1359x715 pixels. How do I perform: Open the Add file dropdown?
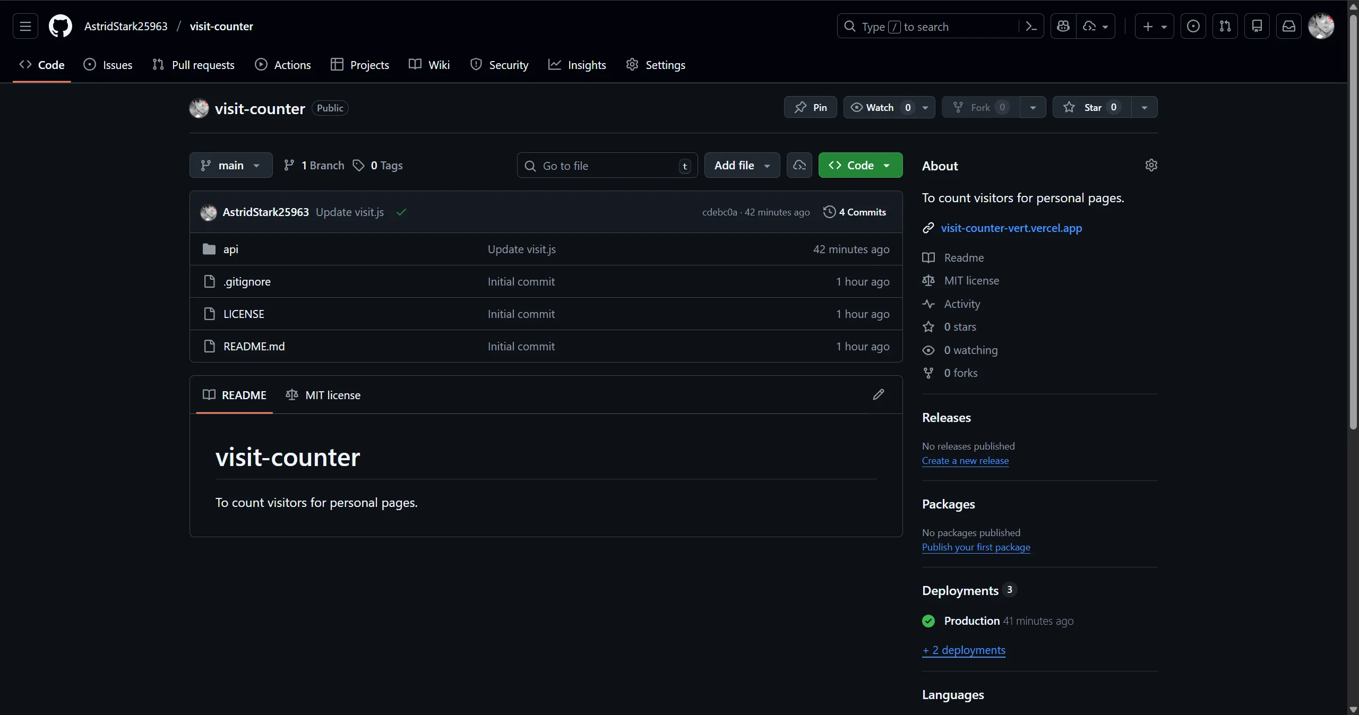click(x=742, y=165)
